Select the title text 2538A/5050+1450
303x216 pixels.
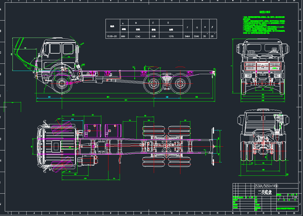[266, 186]
